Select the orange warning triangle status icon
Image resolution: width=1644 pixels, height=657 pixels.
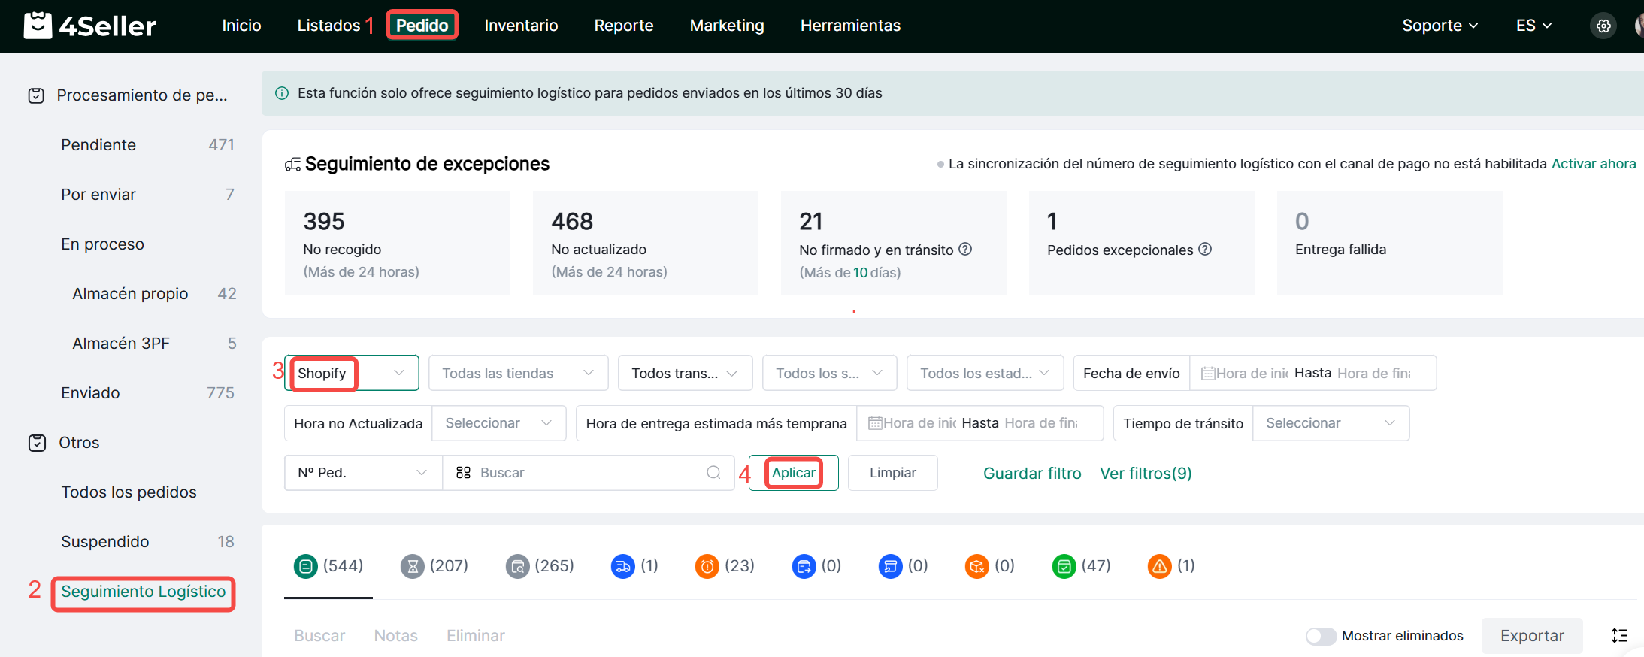[1159, 566]
